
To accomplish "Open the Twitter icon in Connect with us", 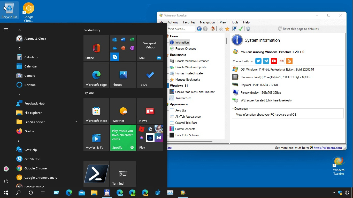I will [x=258, y=61].
